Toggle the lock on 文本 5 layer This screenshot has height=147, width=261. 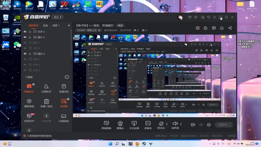(x=30, y=32)
